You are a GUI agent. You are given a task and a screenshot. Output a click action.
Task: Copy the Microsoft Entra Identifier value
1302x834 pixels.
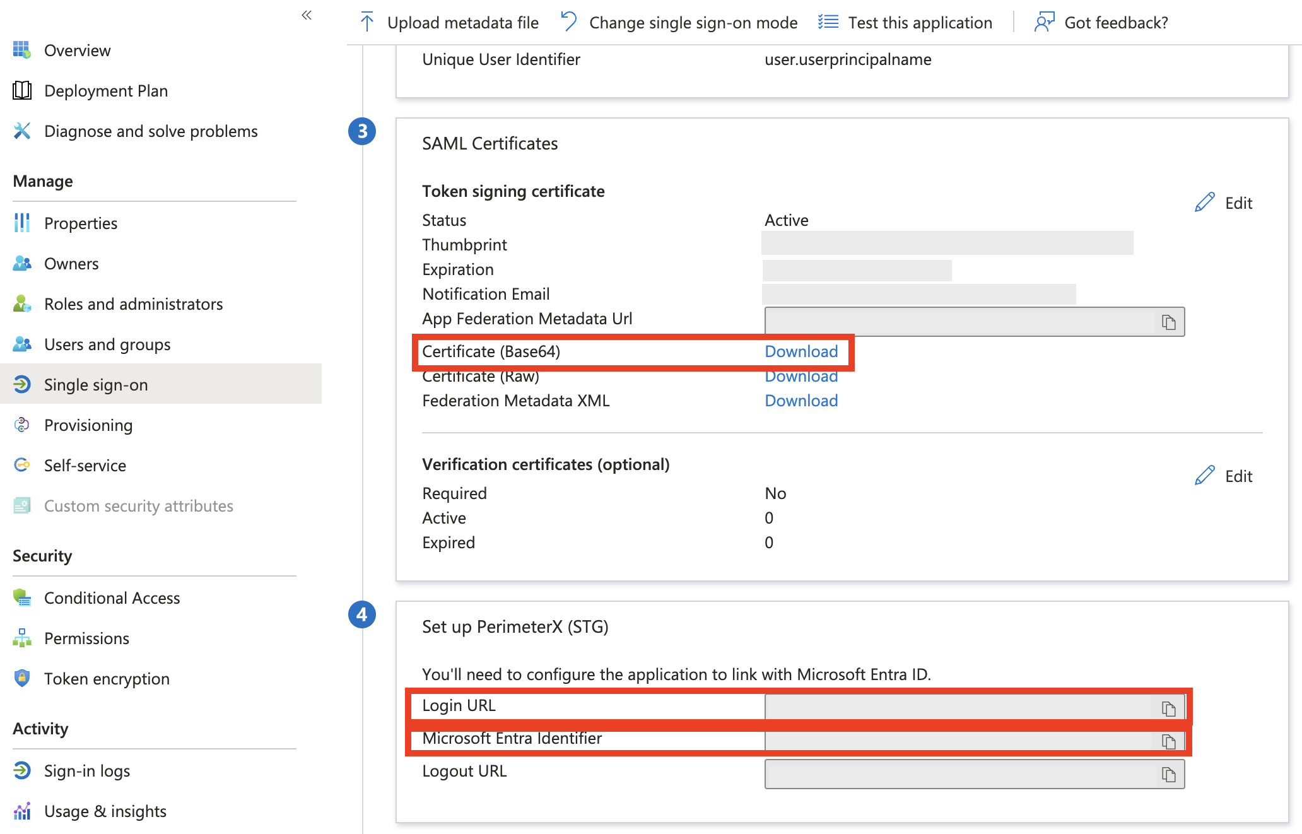point(1168,741)
